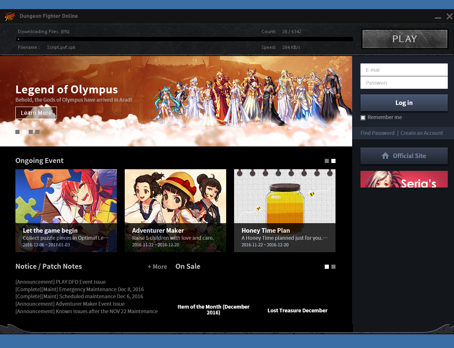
Task: Open Lost Treasure December sale item
Action: click(297, 310)
